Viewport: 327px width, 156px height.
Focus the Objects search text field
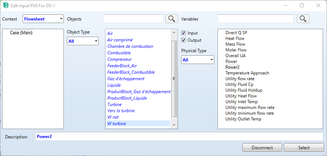tap(133, 19)
